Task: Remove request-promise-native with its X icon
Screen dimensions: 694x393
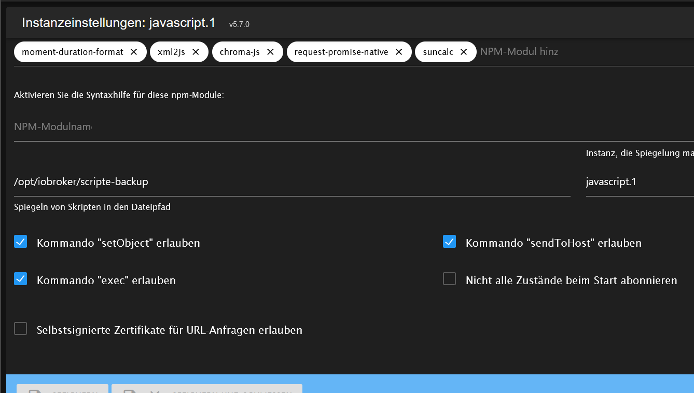Action: pyautogui.click(x=399, y=52)
